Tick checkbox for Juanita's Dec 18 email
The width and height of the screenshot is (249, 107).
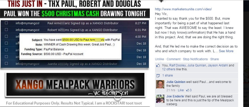(6, 64)
